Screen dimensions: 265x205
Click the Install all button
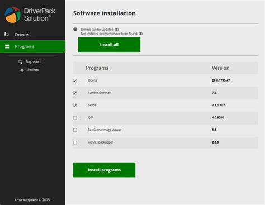(109, 45)
